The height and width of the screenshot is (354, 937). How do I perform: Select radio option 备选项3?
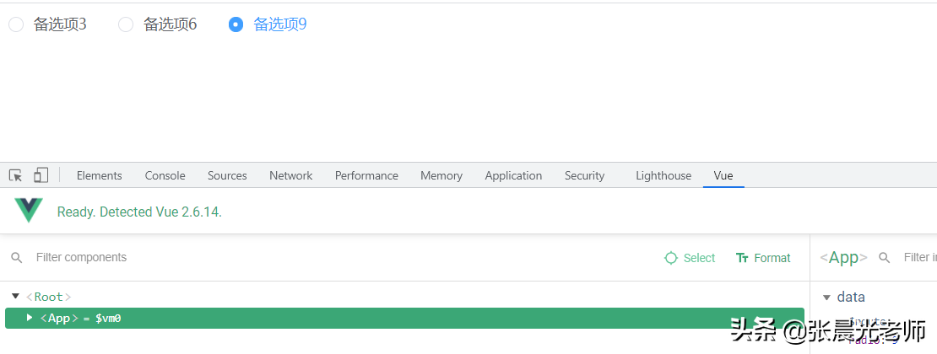click(16, 24)
